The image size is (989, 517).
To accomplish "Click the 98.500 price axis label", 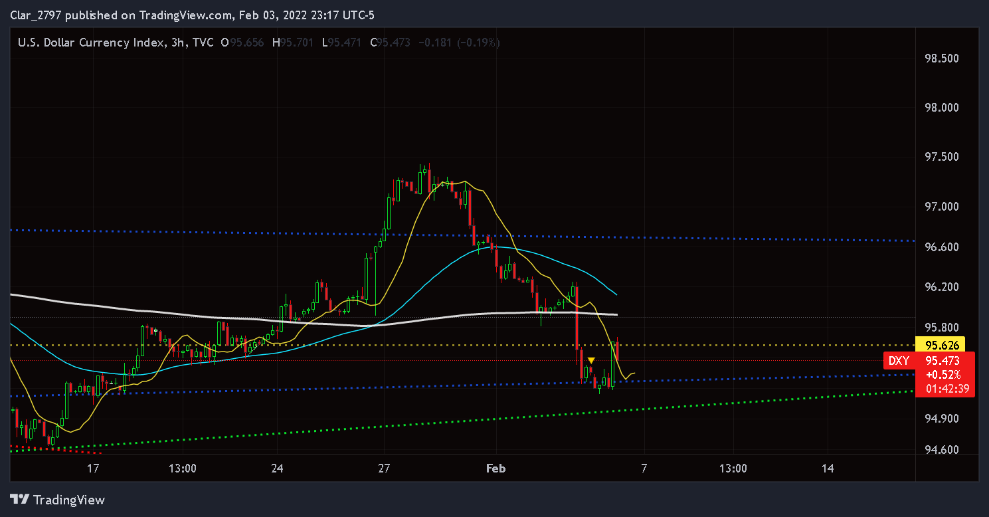I will coord(941,58).
